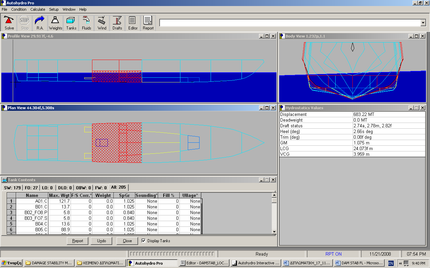The height and width of the screenshot is (268, 430).
Task: Click the Undo button
Action: (x=101, y=241)
